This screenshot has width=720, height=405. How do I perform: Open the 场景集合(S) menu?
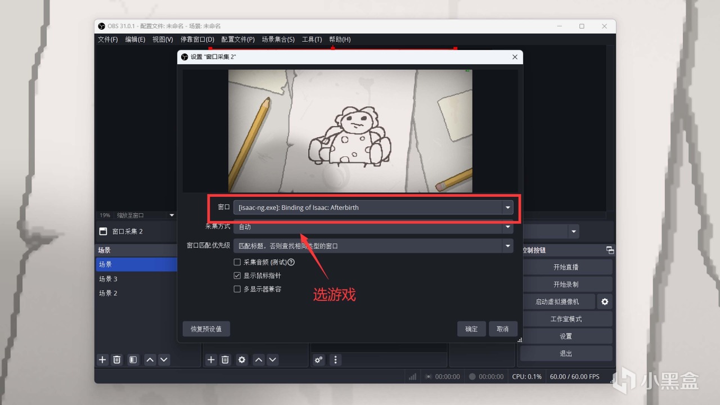click(278, 39)
